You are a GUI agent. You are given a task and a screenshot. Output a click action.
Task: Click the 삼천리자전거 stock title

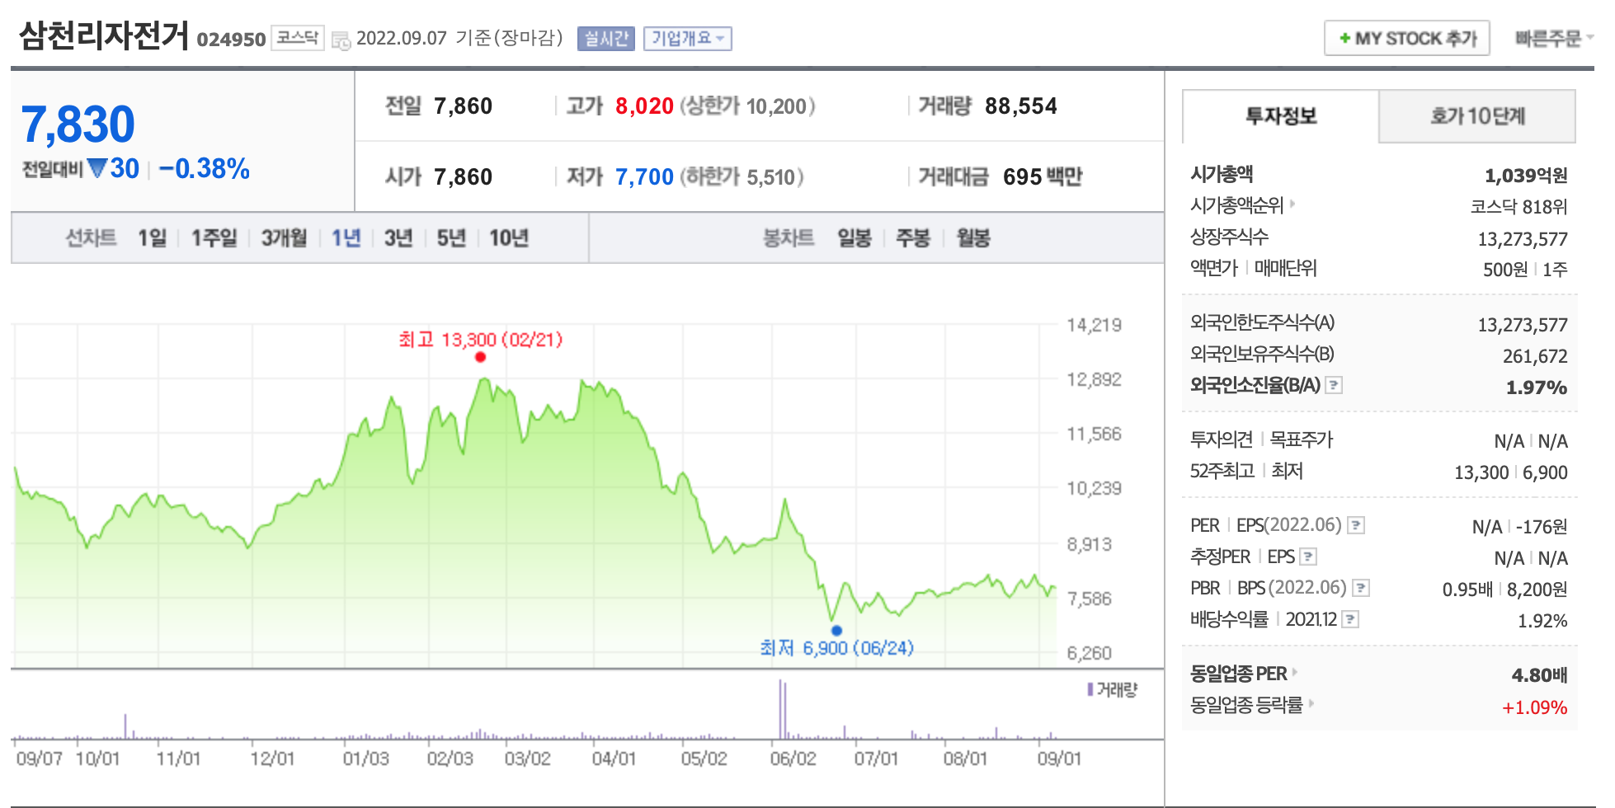pyautogui.click(x=104, y=36)
